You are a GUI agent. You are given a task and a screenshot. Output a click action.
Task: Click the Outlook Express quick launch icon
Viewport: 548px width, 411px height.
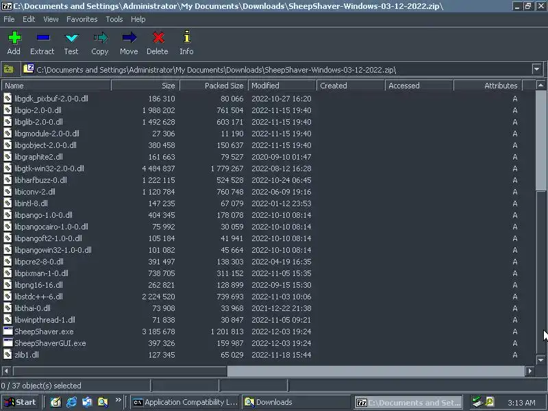(88, 402)
